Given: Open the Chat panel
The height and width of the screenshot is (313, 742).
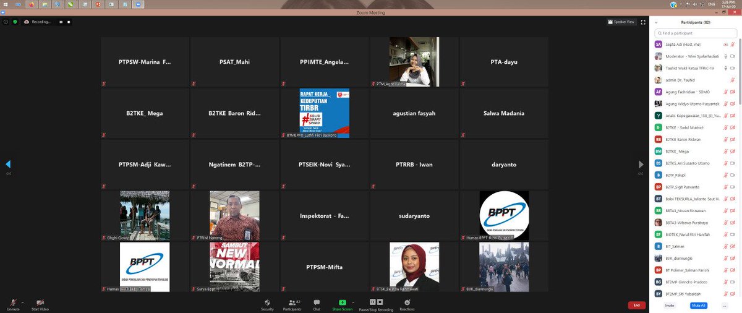Looking at the screenshot, I should pyautogui.click(x=317, y=304).
